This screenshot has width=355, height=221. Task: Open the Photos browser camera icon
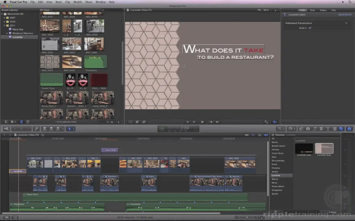click(308, 129)
